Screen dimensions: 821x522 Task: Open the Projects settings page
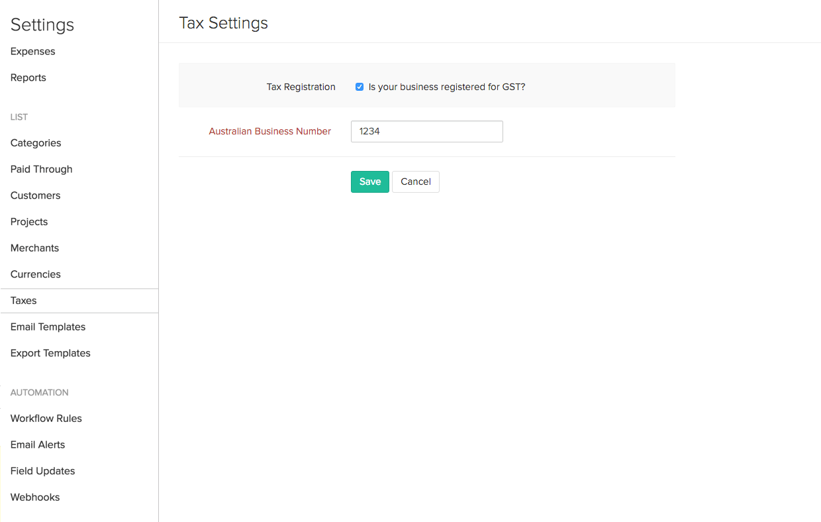(28, 221)
